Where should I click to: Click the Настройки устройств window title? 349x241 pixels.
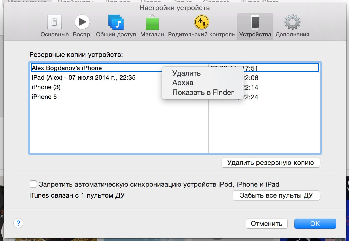[x=174, y=8]
